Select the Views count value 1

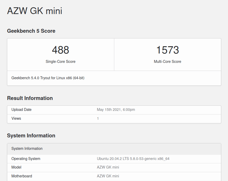point(98,118)
